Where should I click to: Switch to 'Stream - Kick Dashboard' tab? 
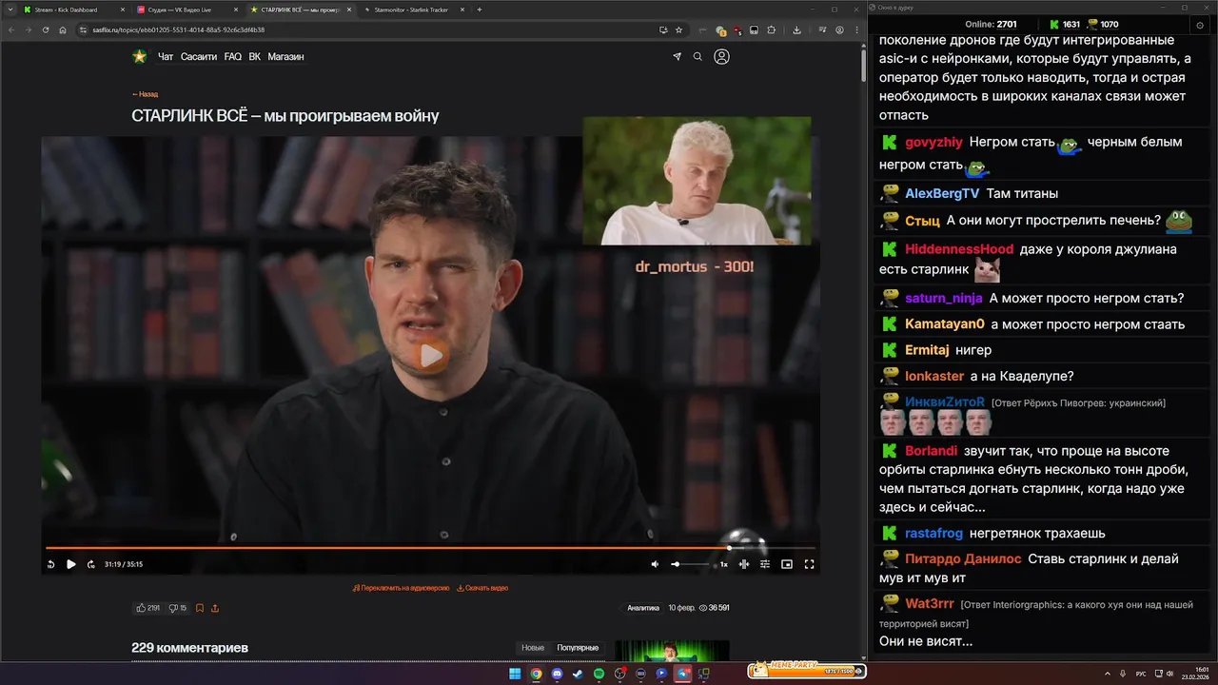(73, 10)
